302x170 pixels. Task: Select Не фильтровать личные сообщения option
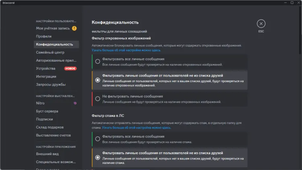pyautogui.click(x=97, y=99)
